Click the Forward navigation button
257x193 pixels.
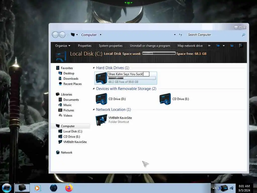click(62, 35)
